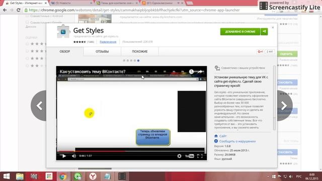322x181 pixels.
Task: Click the blue annotation bubble in video
Action: (x=153, y=137)
